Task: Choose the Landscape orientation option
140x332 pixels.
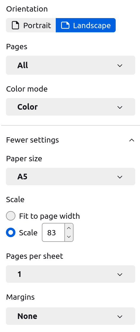Action: (86, 25)
